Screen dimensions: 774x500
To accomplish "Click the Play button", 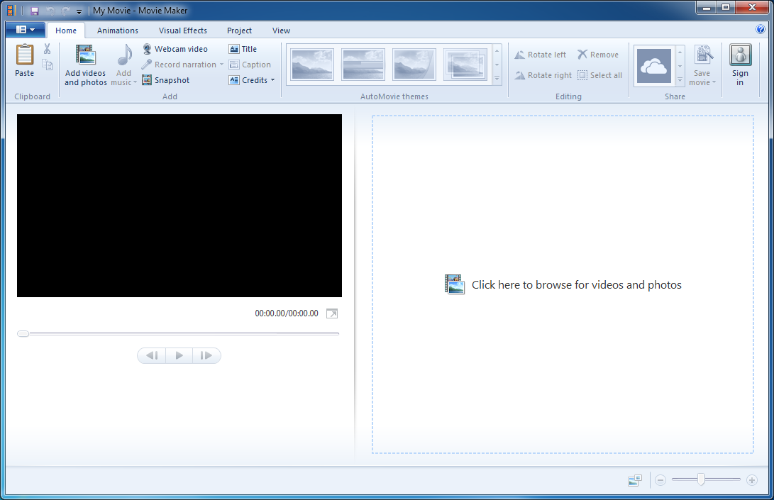I will 179,355.
